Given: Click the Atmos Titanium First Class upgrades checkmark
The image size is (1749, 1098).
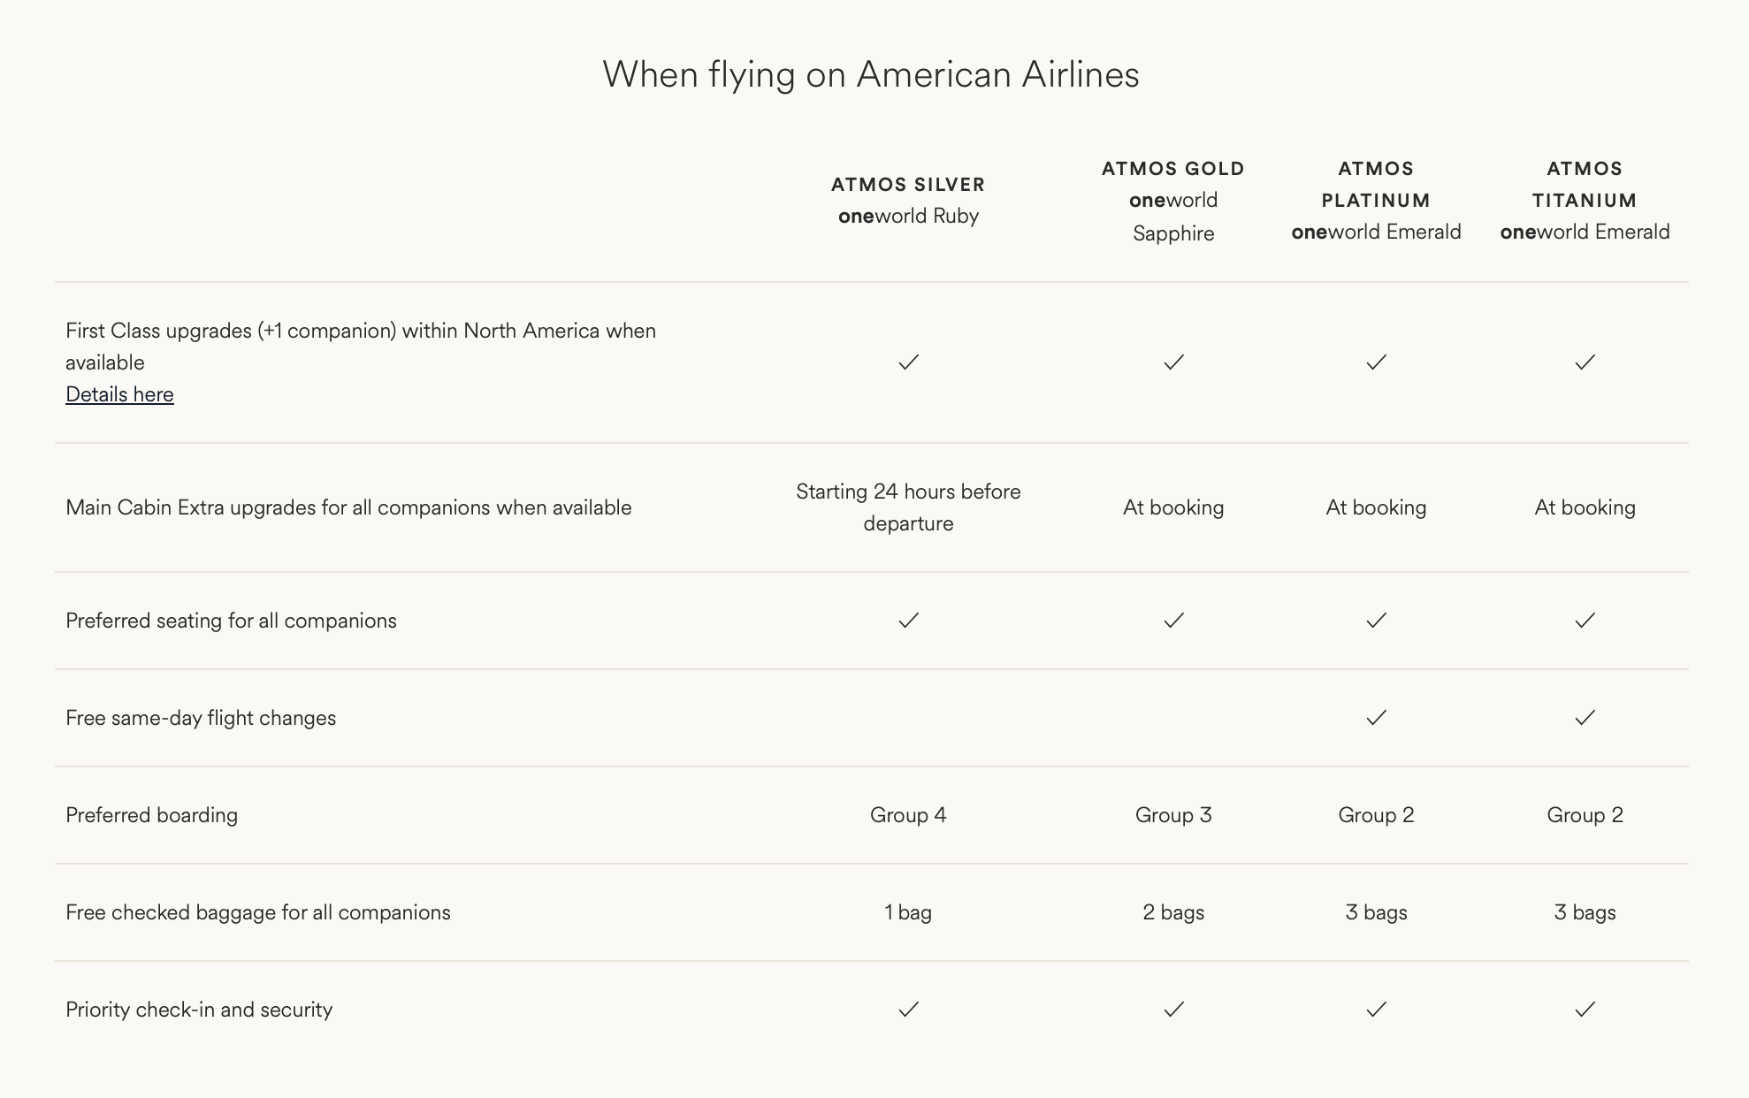Looking at the screenshot, I should coord(1585,362).
